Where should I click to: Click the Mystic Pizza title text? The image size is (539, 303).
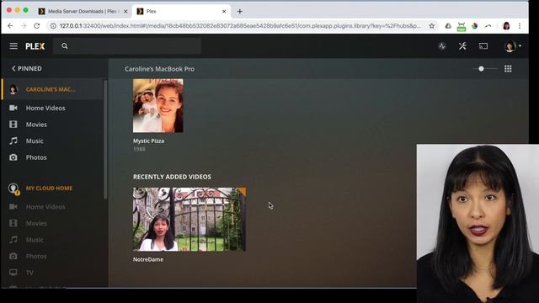pos(148,141)
